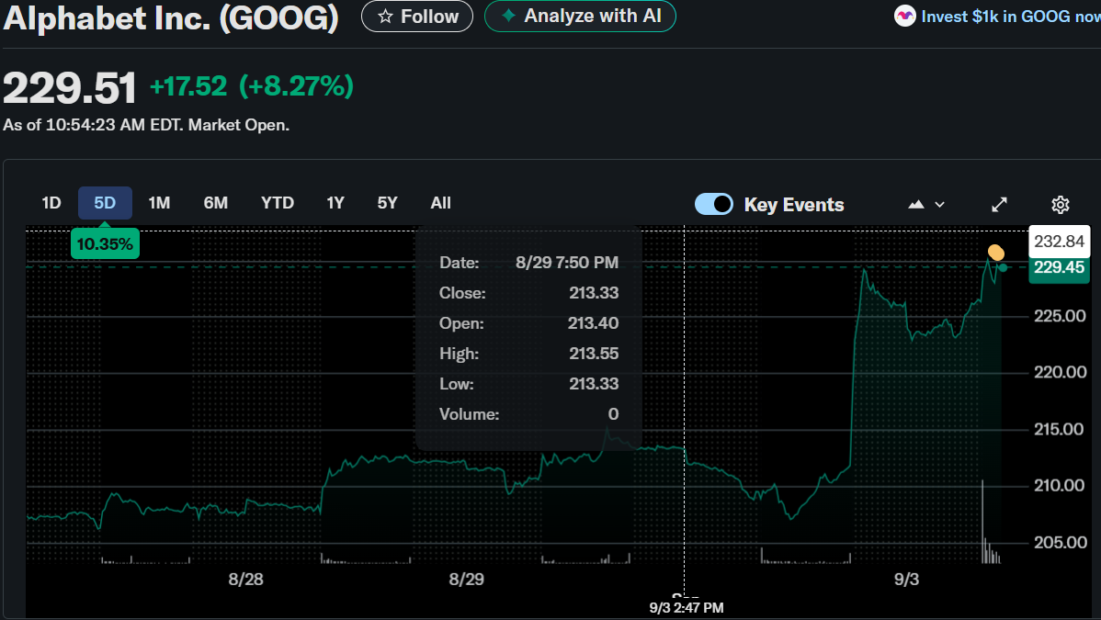Click the 8/28 date label on axis
Screen dimensions: 1101x620
(x=245, y=580)
